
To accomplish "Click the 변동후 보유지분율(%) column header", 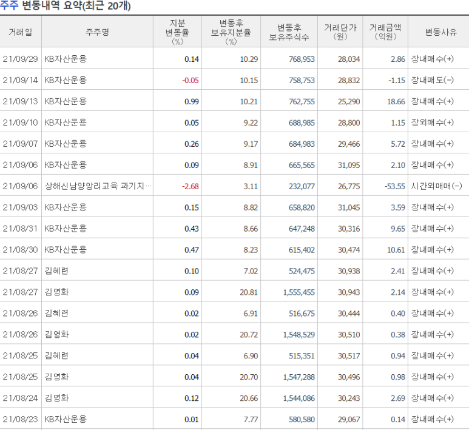I will [231, 32].
